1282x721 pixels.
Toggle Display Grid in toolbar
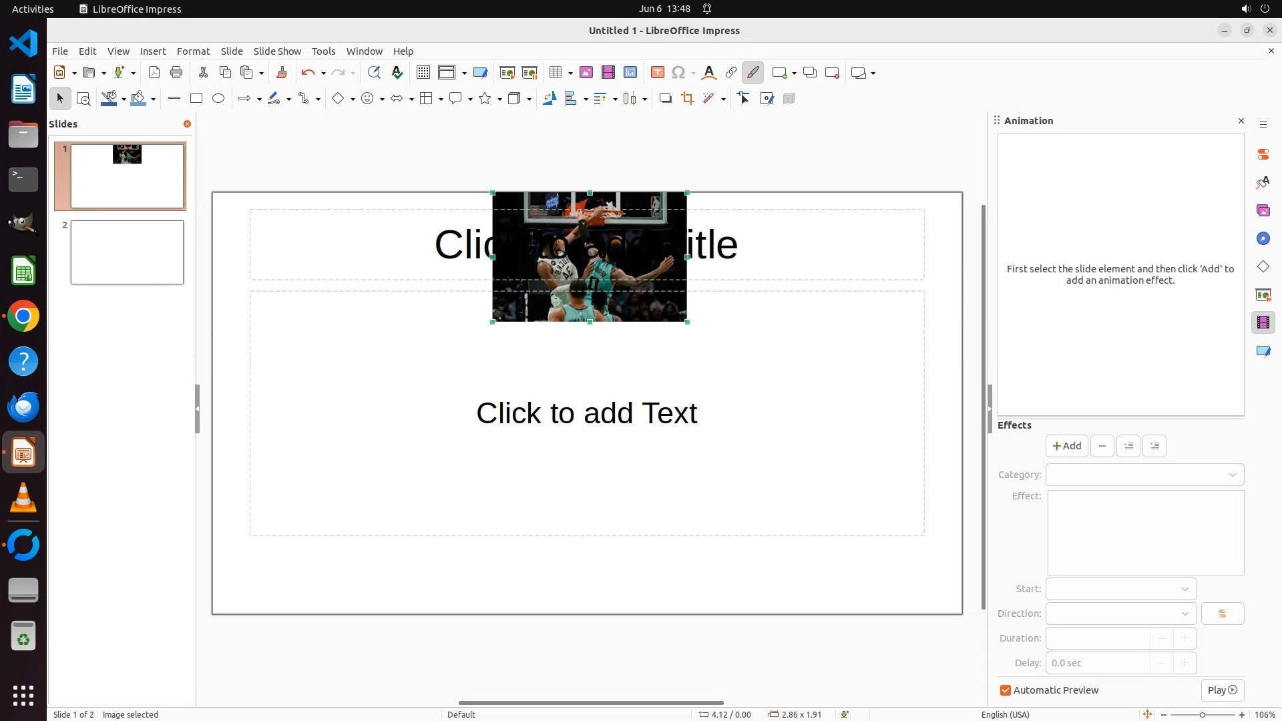(x=423, y=73)
